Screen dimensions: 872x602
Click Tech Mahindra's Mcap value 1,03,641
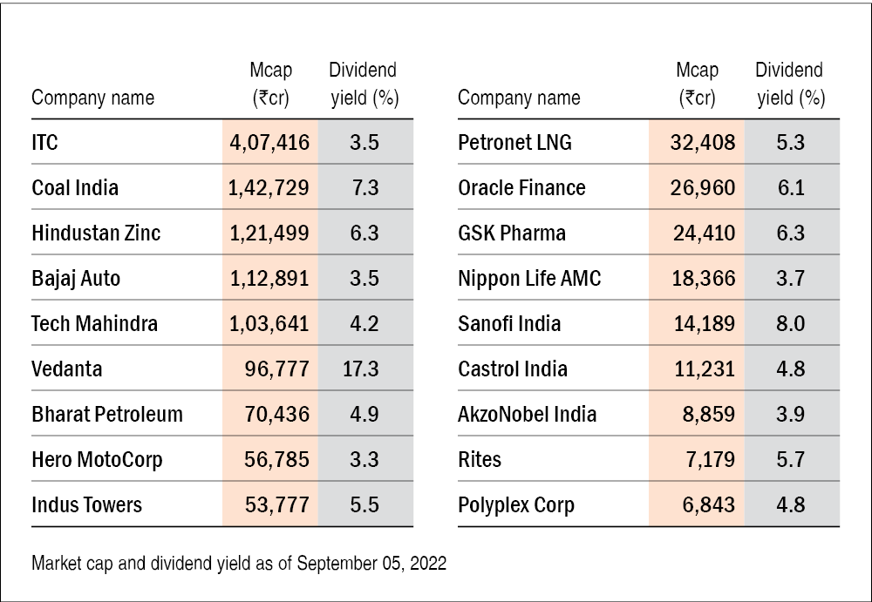coord(269,323)
